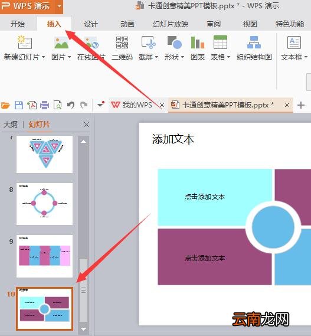Image resolution: width=311 pixels, height=336 pixels.
Task: Undo the last action
Action: tap(71, 105)
